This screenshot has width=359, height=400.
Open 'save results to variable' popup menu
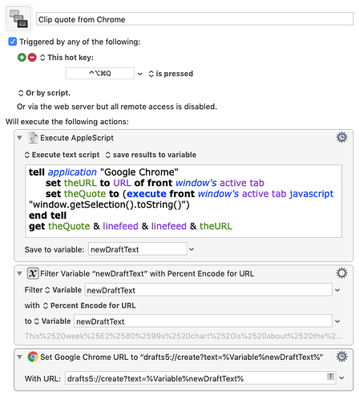click(x=151, y=155)
